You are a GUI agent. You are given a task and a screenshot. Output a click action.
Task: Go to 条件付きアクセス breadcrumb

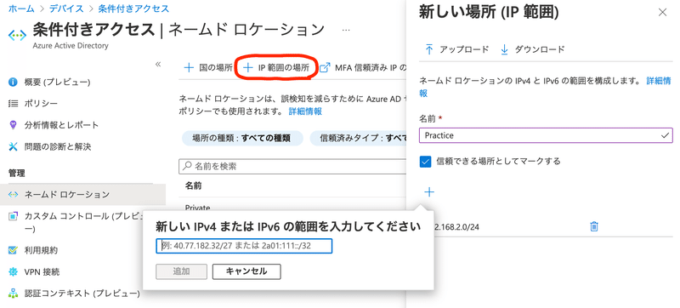134,9
